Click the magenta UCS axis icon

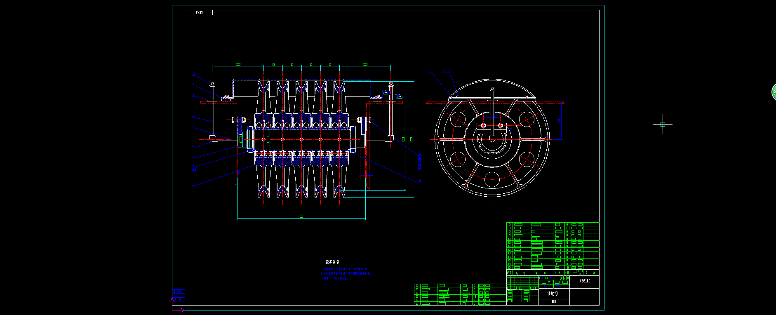click(x=177, y=306)
